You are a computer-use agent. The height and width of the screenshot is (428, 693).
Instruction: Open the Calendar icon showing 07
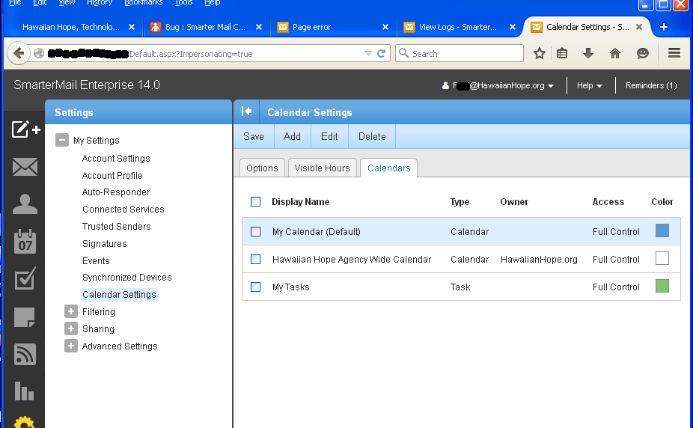point(25,241)
